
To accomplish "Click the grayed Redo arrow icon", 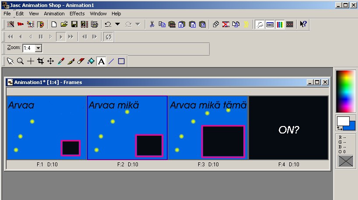I will coord(128,24).
